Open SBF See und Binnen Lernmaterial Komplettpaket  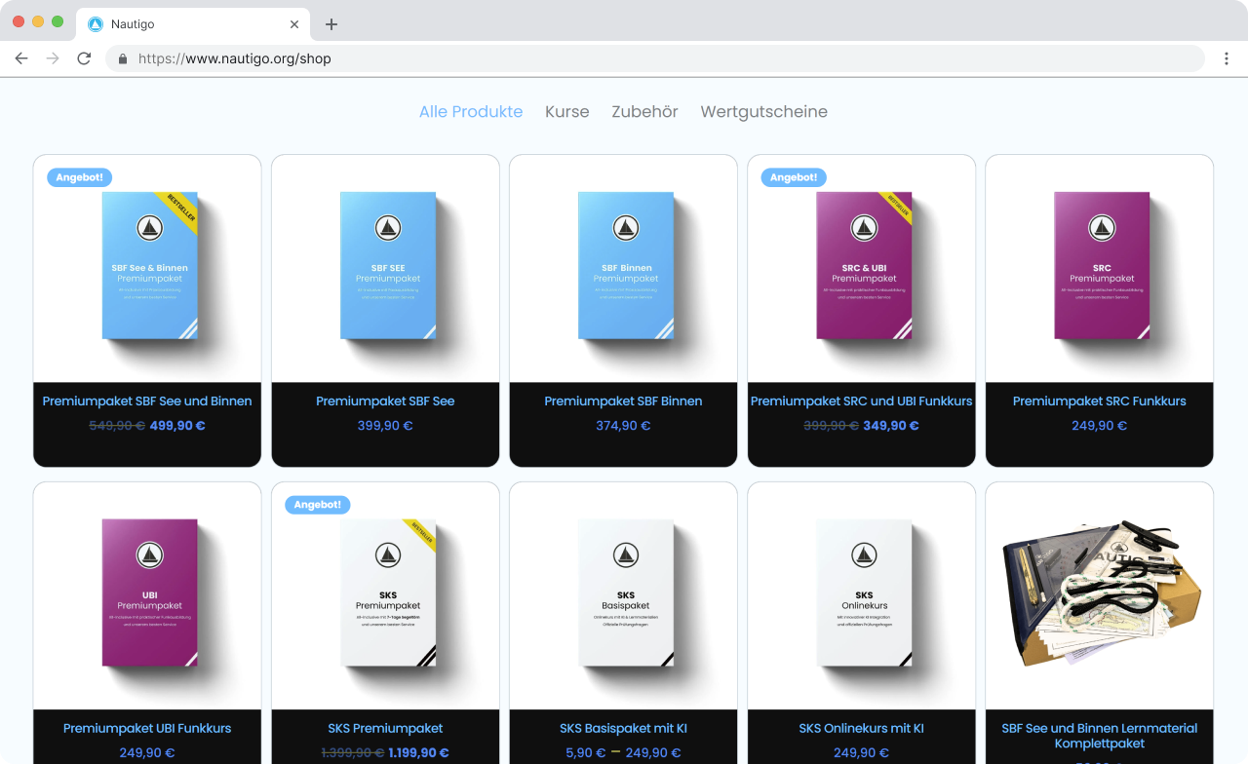(1099, 736)
